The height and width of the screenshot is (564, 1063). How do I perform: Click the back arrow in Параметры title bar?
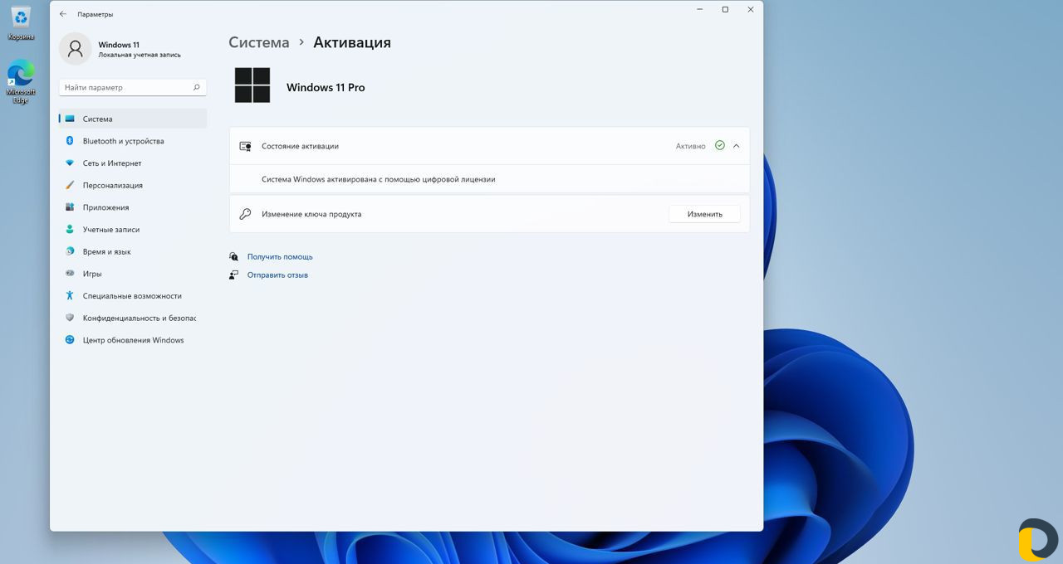pyautogui.click(x=63, y=14)
